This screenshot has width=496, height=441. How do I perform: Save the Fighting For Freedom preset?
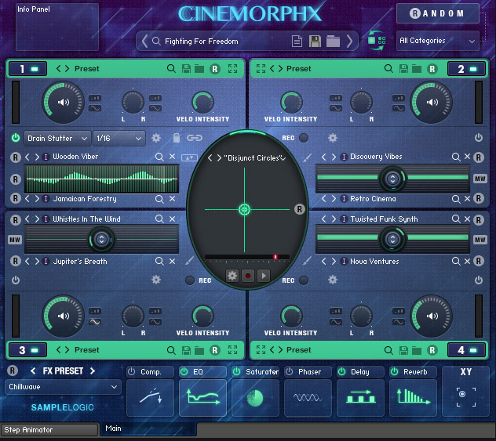[315, 42]
